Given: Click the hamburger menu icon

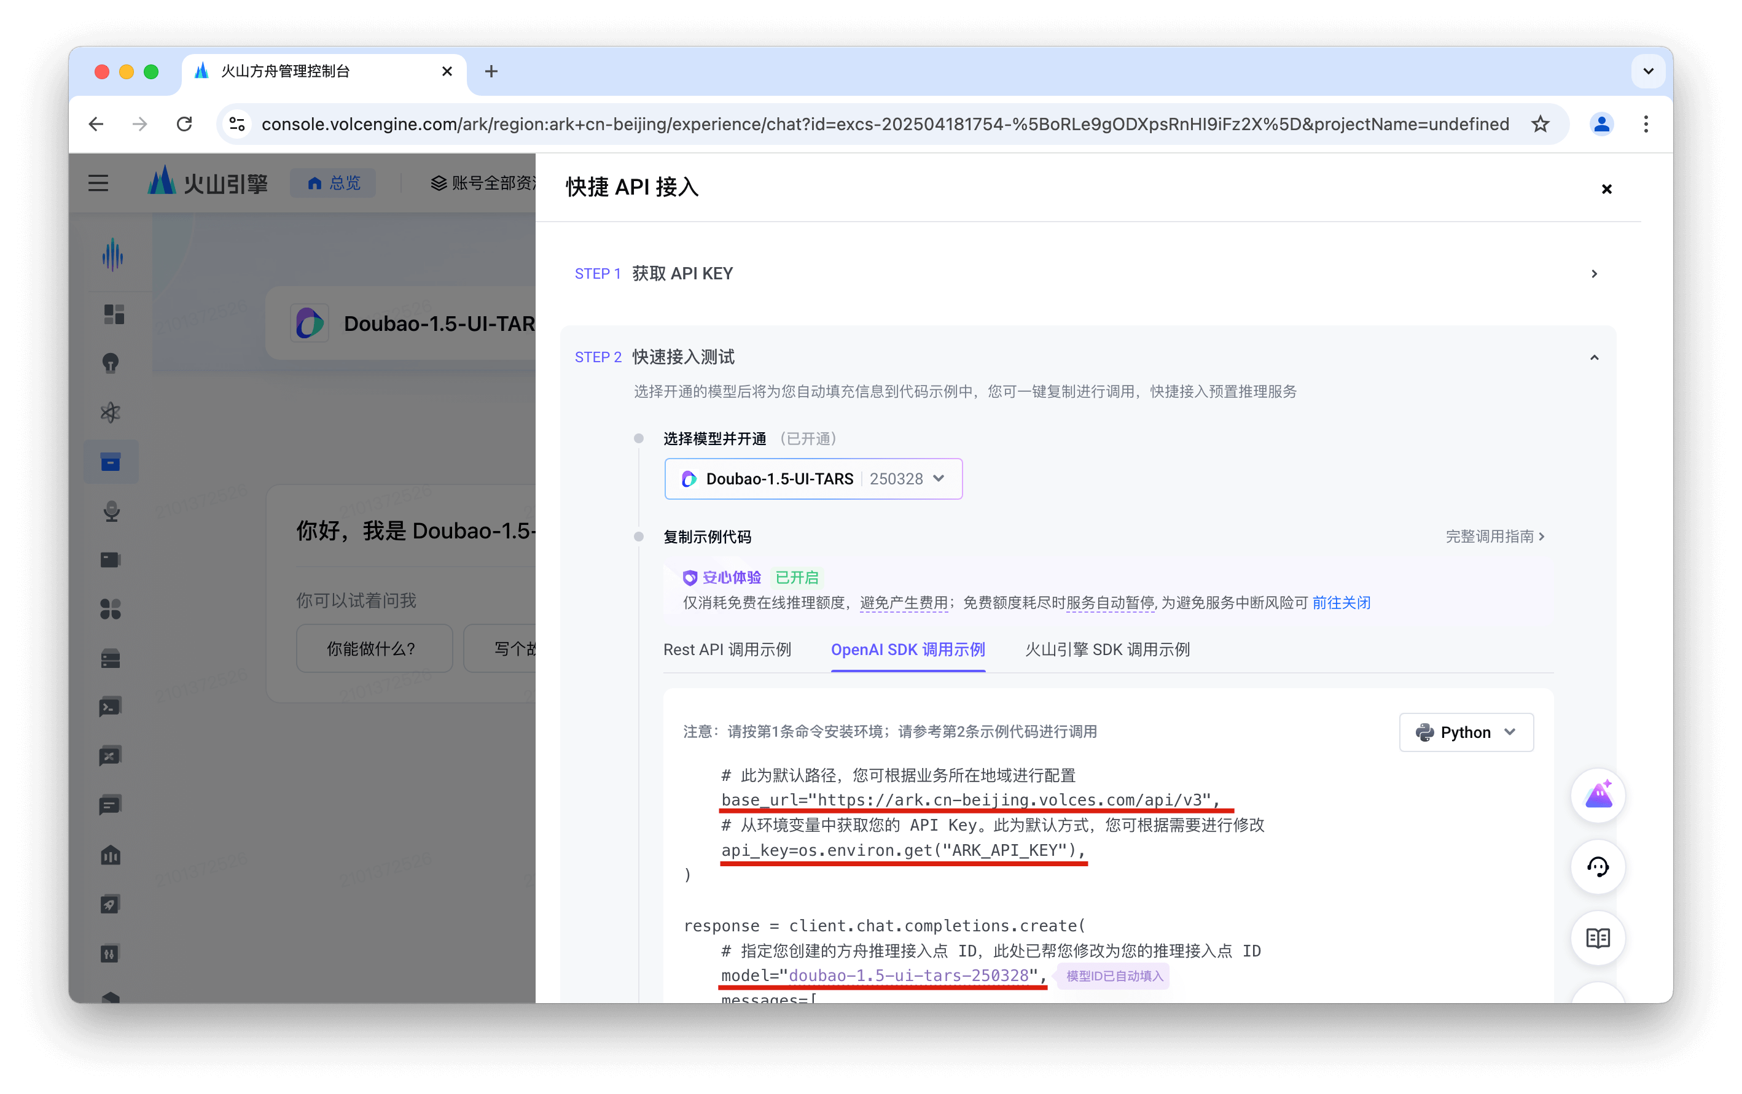Looking at the screenshot, I should click(x=98, y=183).
